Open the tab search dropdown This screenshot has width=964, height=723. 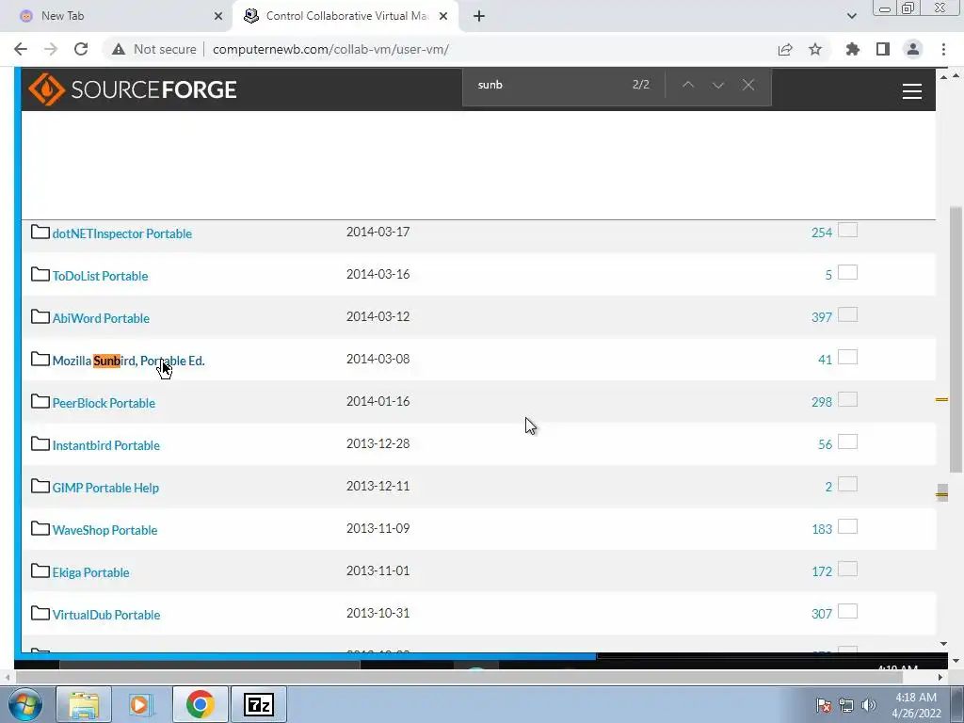851,16
